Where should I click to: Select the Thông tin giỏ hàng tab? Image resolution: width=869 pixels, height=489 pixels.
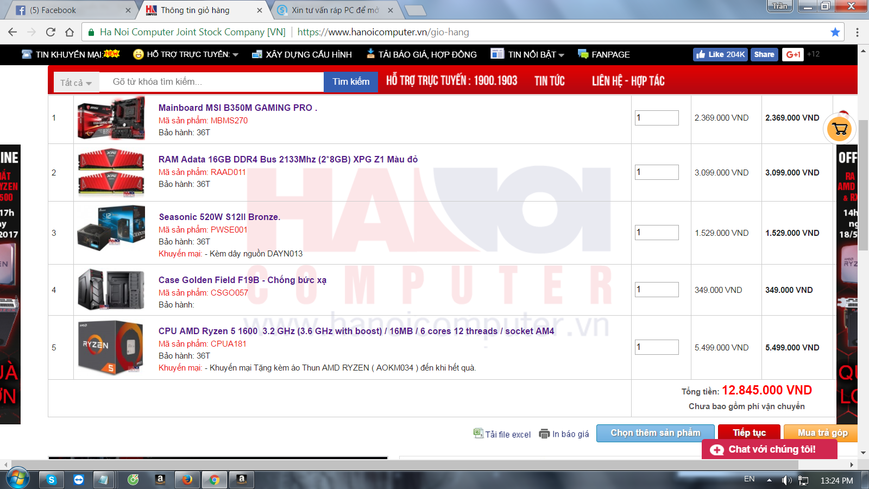point(204,10)
